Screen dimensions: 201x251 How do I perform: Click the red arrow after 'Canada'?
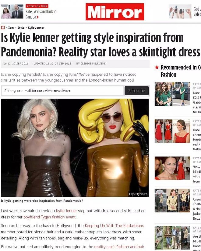37,17
